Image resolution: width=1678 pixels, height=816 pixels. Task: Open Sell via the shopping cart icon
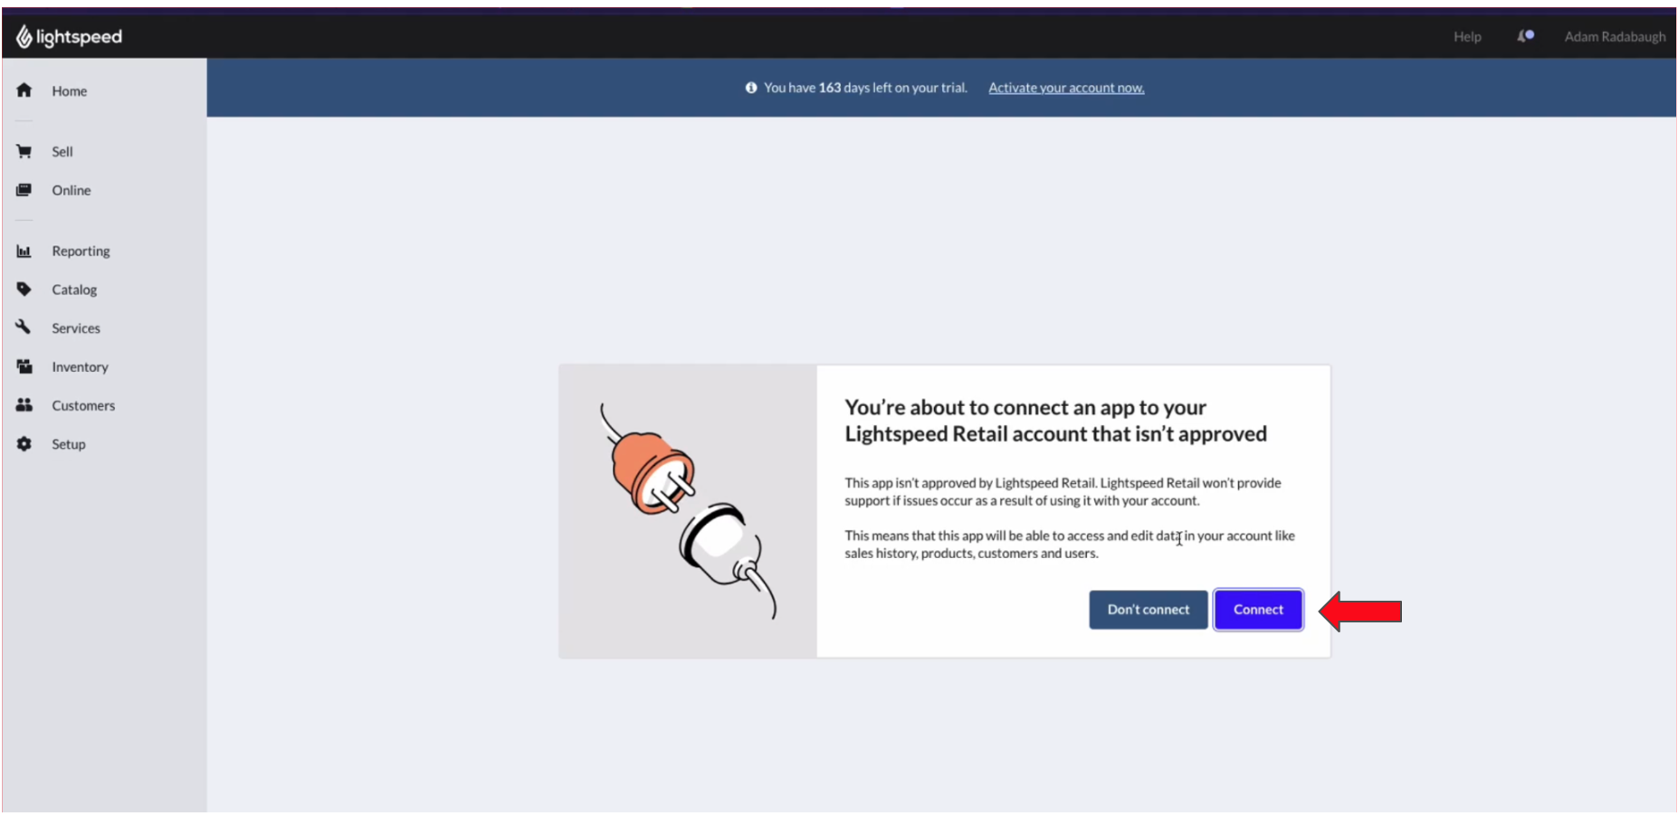click(x=24, y=151)
